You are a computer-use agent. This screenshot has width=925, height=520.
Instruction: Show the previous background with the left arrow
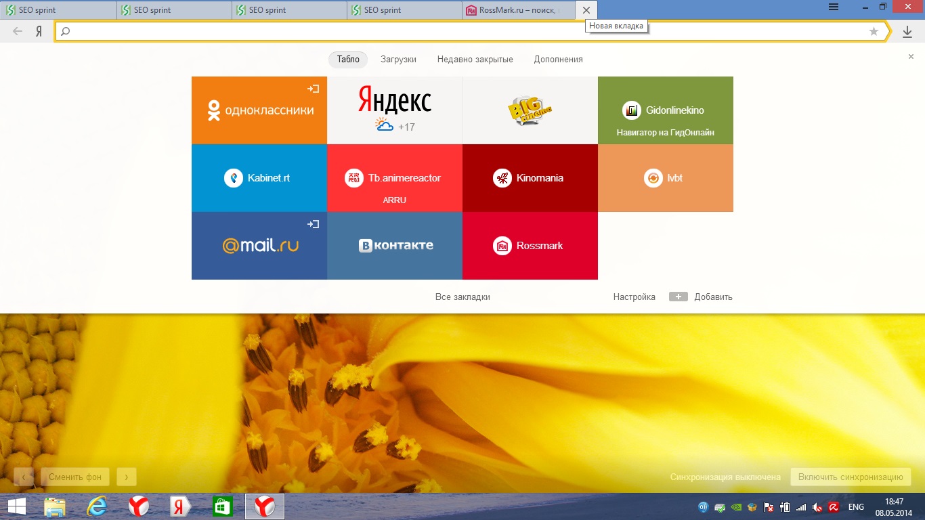[24, 477]
